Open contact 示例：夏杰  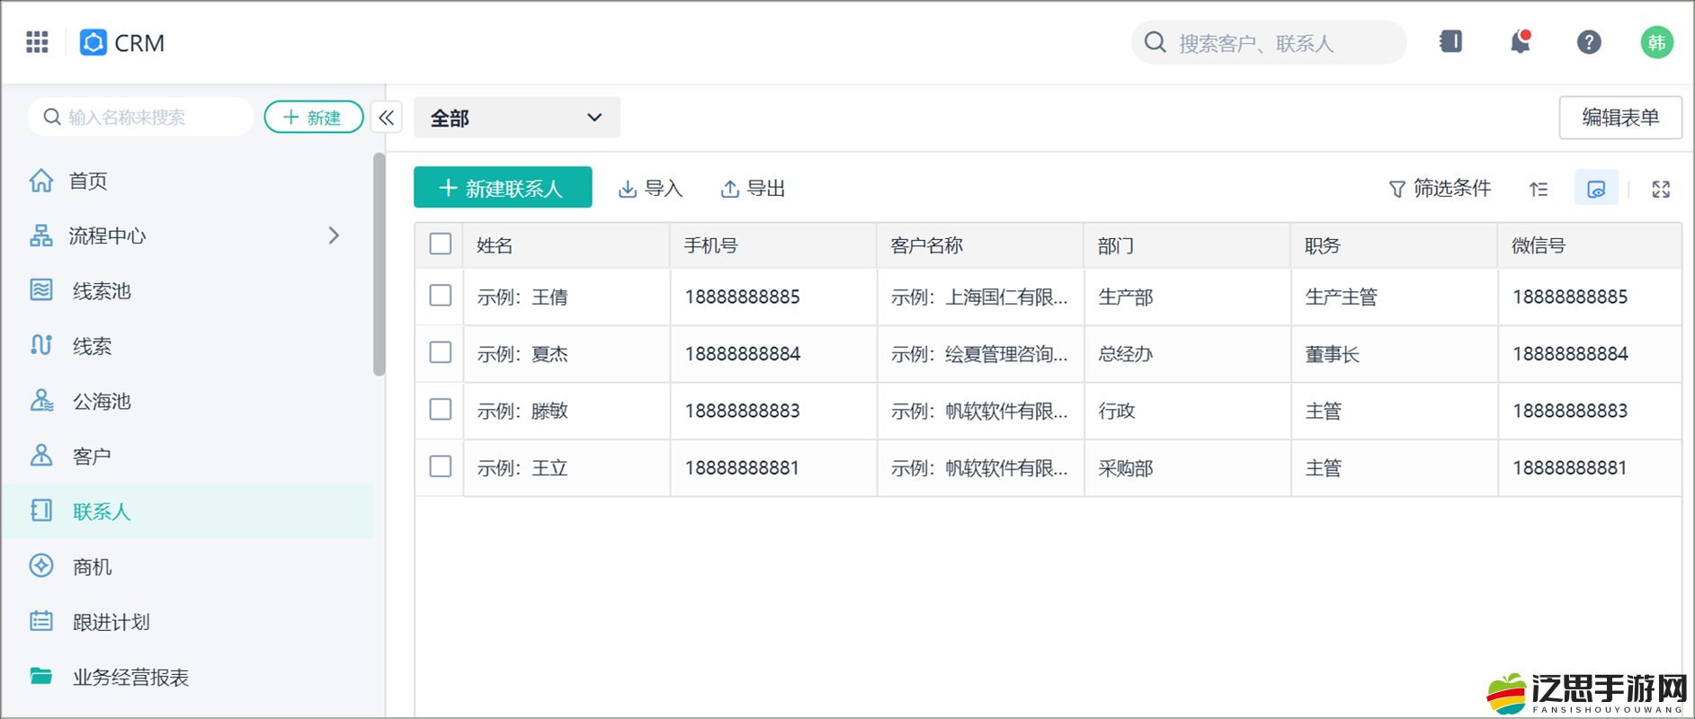click(522, 354)
